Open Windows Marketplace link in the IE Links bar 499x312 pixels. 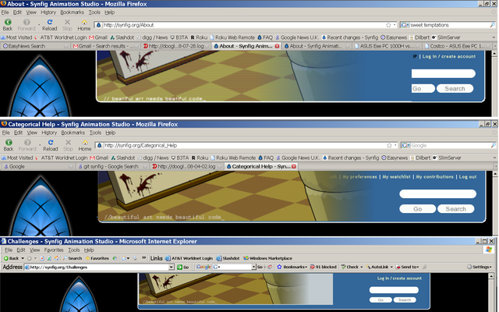[x=267, y=258]
